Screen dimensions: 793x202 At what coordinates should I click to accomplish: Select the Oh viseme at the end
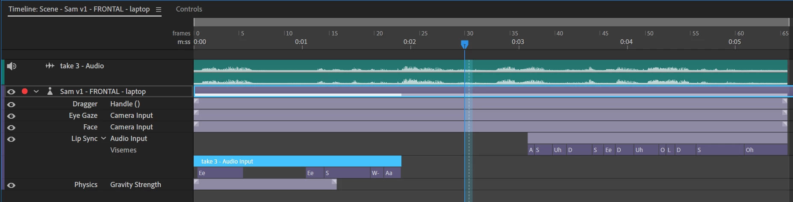coord(765,149)
